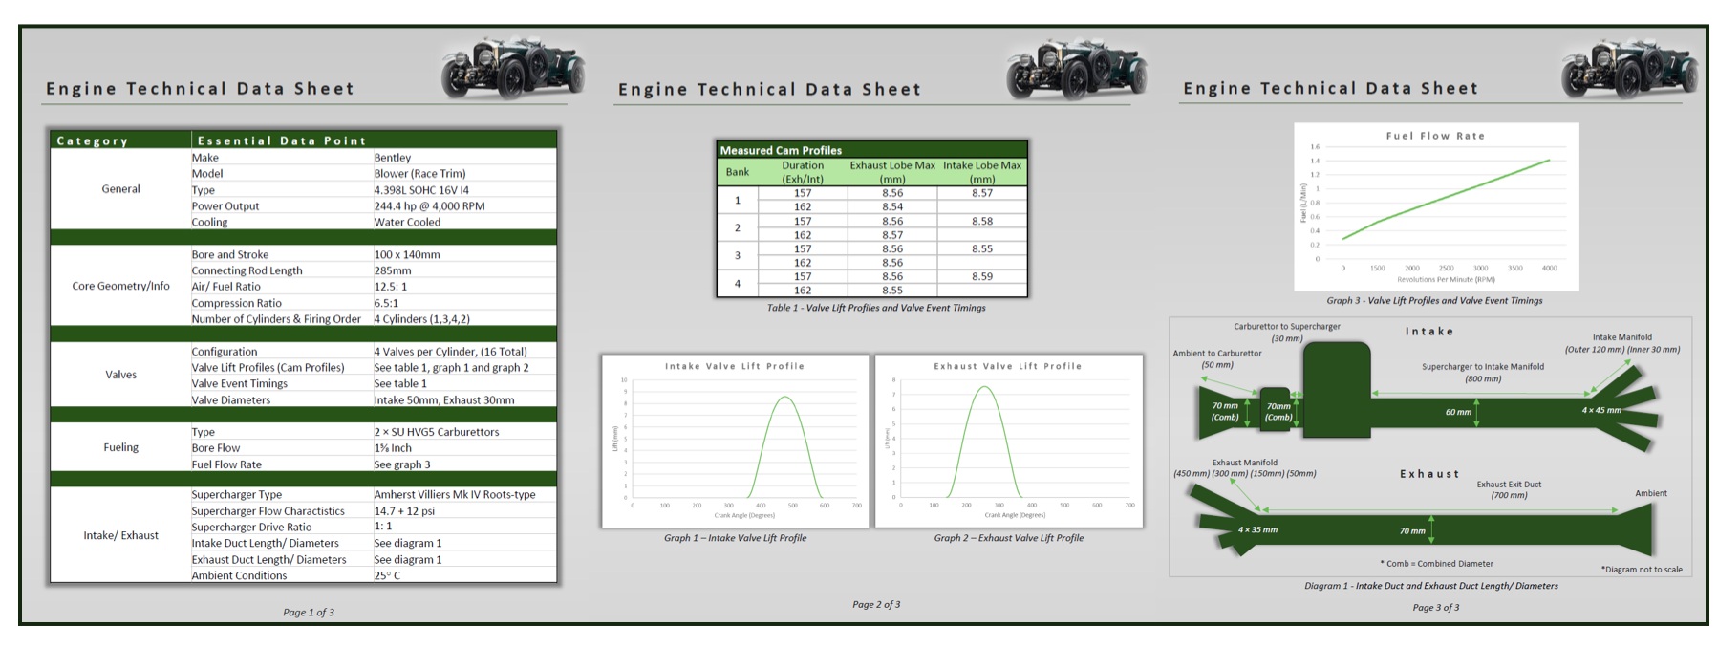Click the 'Fueling' category cell
Viewport: 1718px width, 647px height.
click(x=120, y=447)
